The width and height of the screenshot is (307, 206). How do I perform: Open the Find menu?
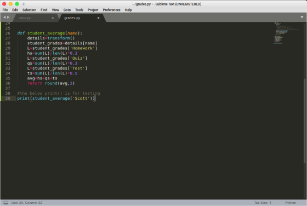pyautogui.click(x=44, y=10)
